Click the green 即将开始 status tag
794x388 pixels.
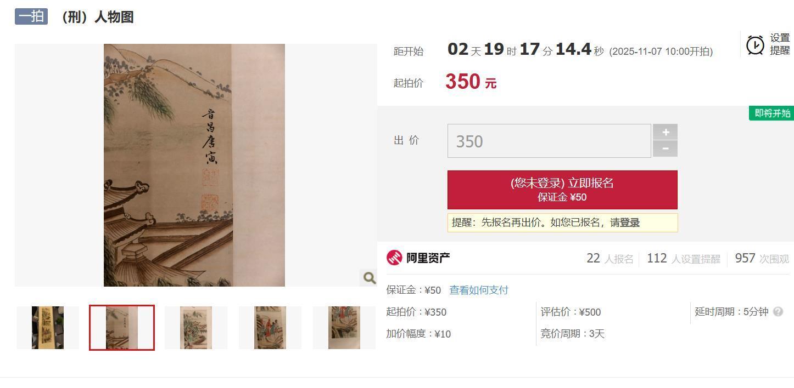pyautogui.click(x=771, y=113)
